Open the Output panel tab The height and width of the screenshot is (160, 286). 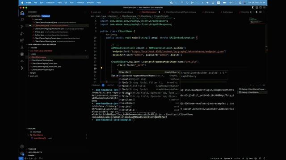(x=110, y=85)
